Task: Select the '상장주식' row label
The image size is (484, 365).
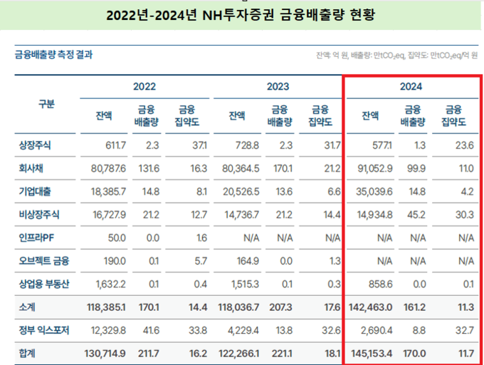Action: [x=35, y=145]
